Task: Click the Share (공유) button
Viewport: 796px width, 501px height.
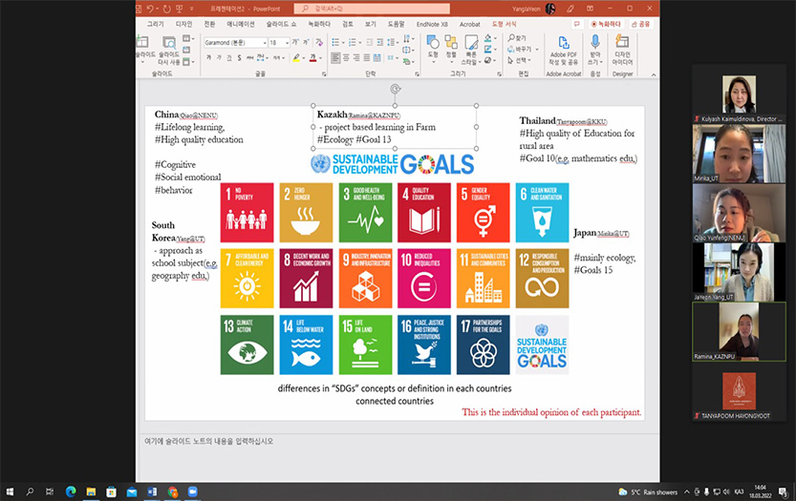Action: pos(643,23)
